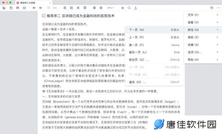The height and width of the screenshot is (134, 222).
Task: Click the chapter heading 推荐序二 区块链已成为金融科技的底层技术
Action: tap(80, 16)
